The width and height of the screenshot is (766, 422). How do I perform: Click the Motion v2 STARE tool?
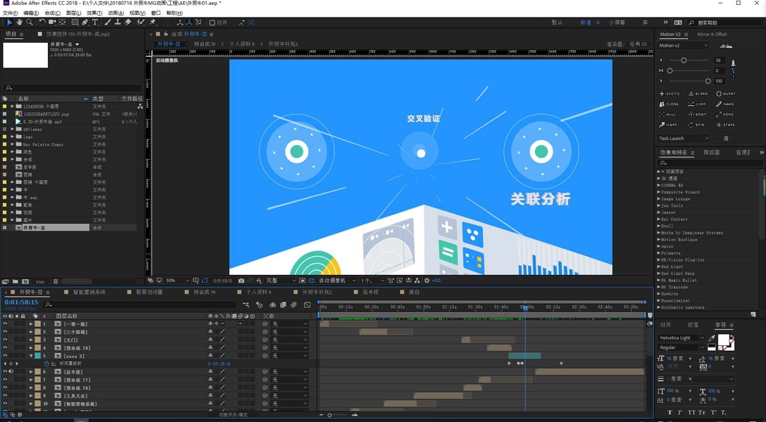click(x=727, y=125)
